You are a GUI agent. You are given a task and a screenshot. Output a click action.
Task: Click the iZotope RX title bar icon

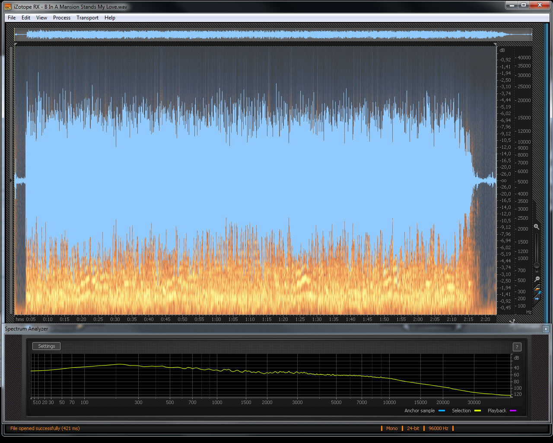[x=8, y=6]
